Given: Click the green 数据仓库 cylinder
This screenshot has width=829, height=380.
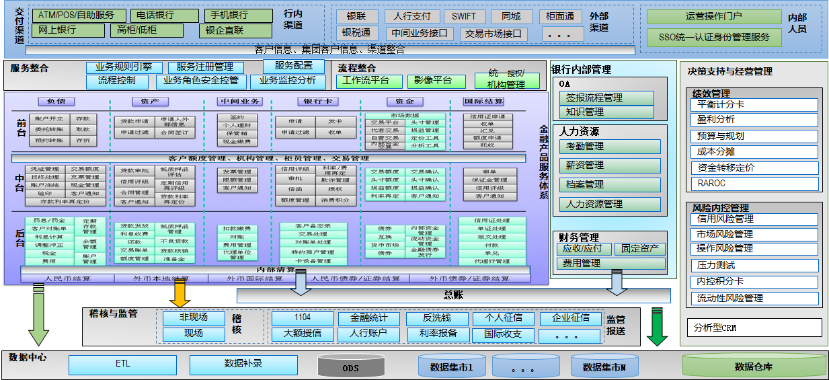Looking at the screenshot, I should coord(753,367).
